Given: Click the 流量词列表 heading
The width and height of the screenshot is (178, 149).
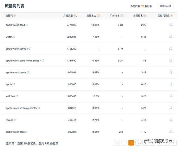Looking at the screenshot, I should (x=14, y=6).
